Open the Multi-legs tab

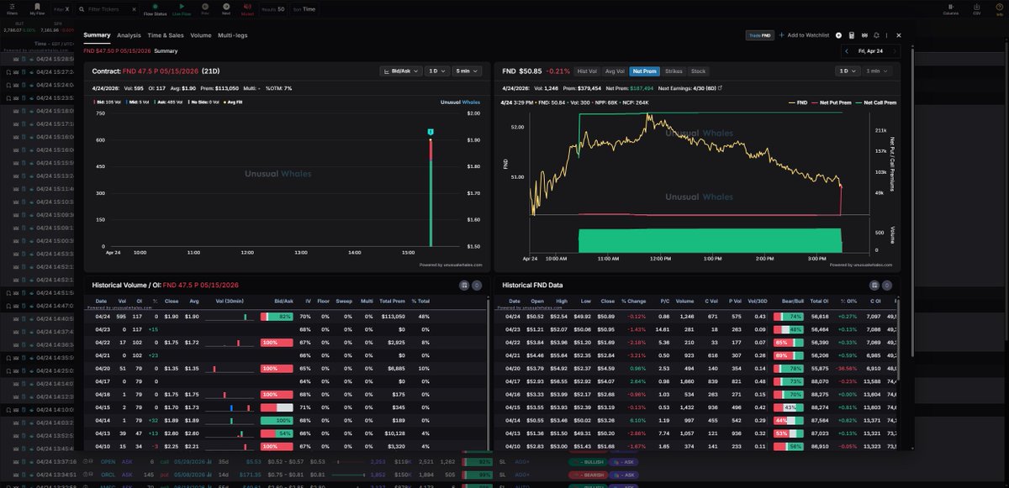click(x=232, y=35)
